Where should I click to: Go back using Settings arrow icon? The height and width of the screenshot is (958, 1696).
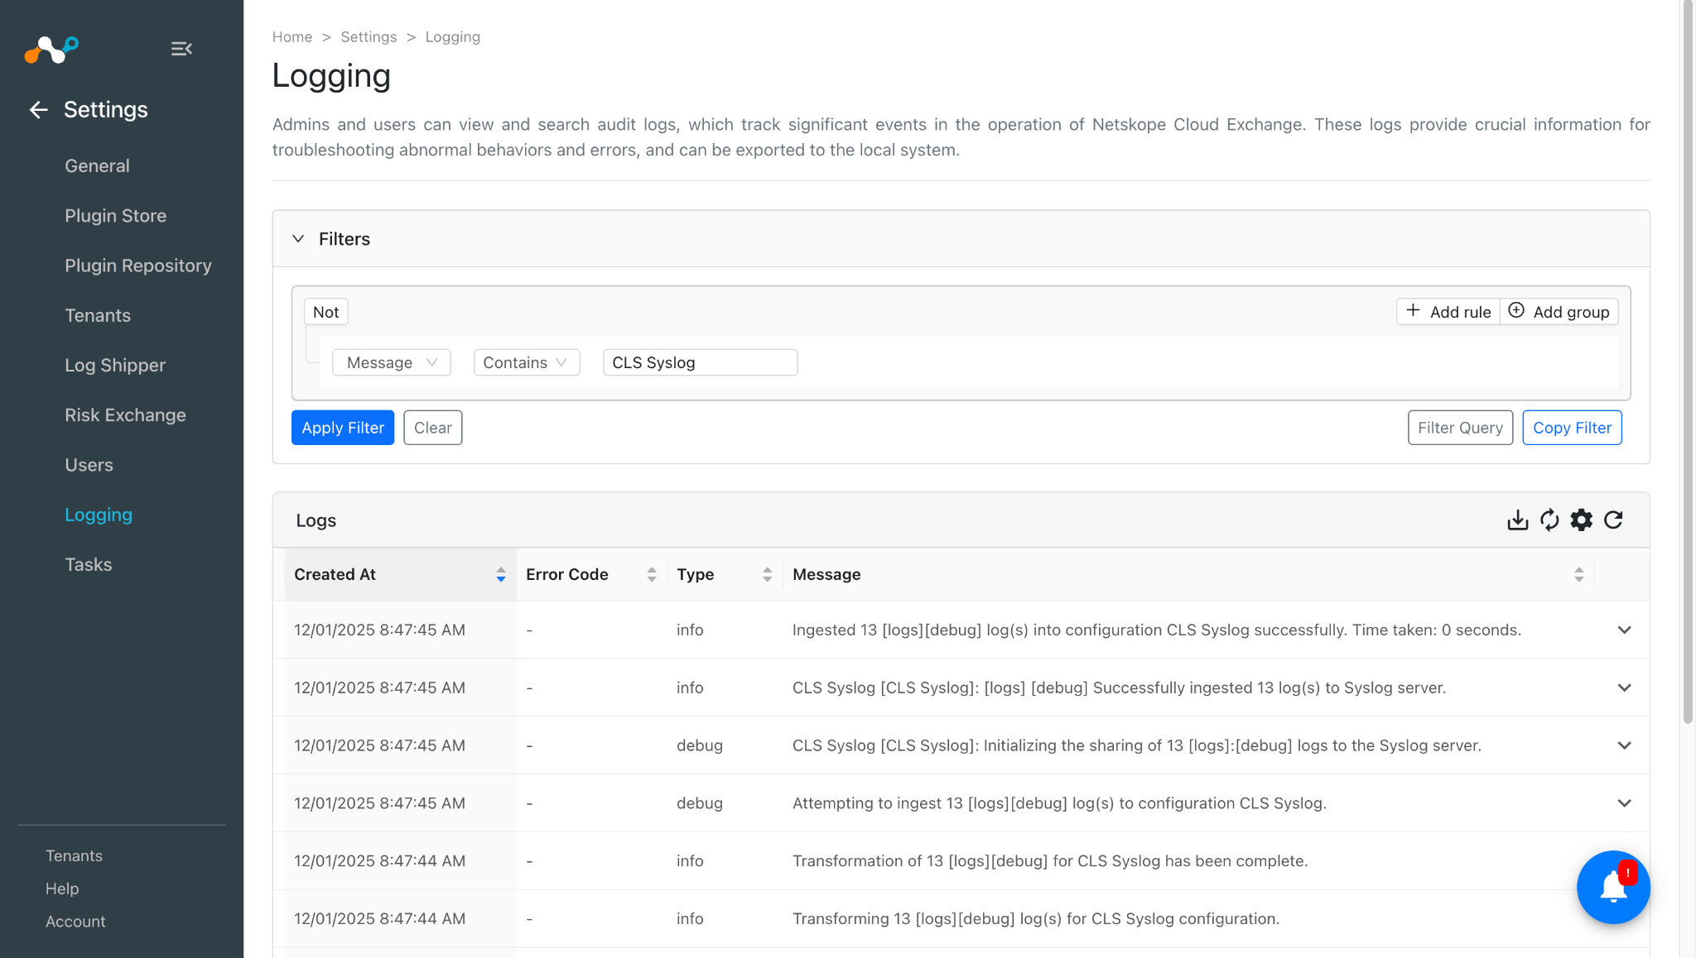[38, 109]
